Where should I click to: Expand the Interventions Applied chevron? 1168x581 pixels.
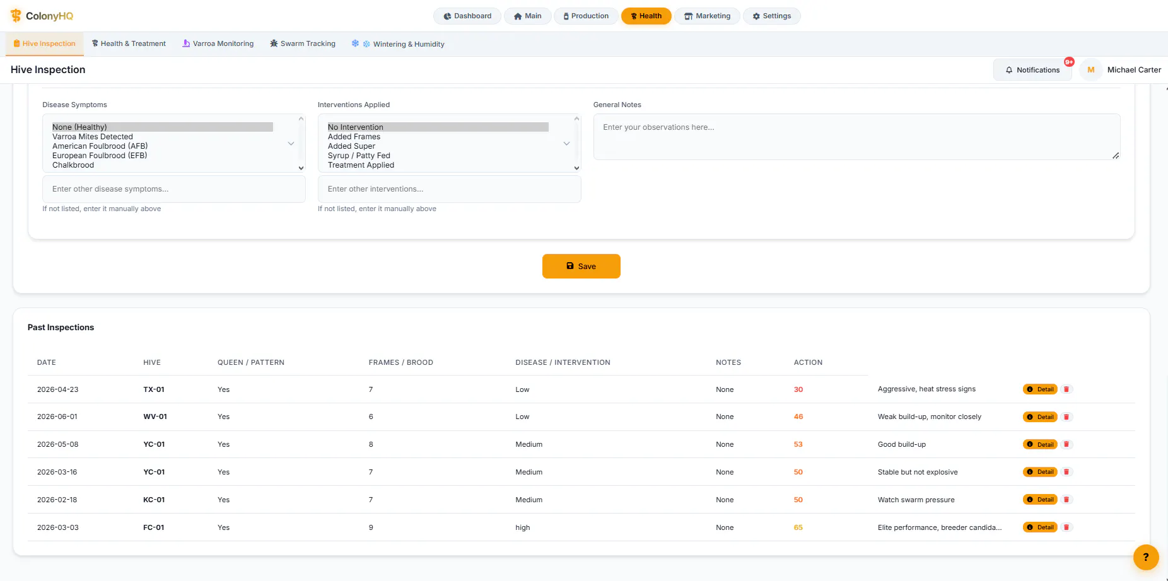(566, 144)
